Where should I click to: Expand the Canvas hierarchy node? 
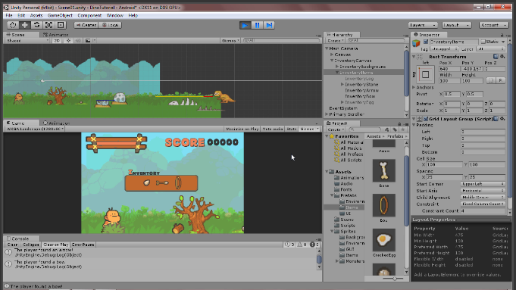(x=332, y=55)
